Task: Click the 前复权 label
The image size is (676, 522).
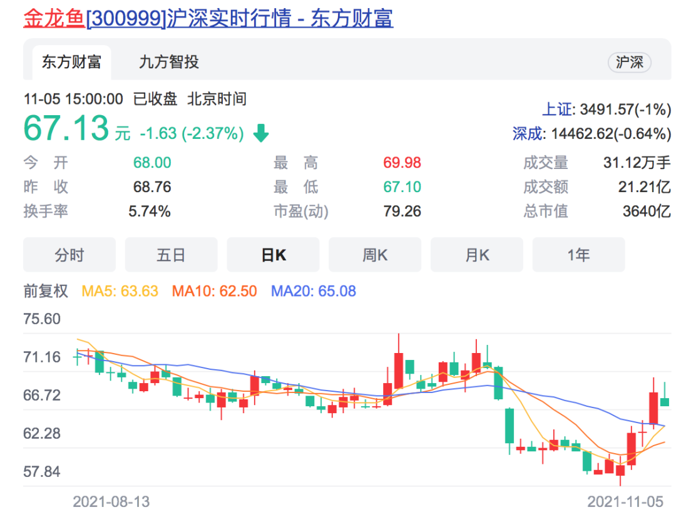Action: tap(46, 291)
